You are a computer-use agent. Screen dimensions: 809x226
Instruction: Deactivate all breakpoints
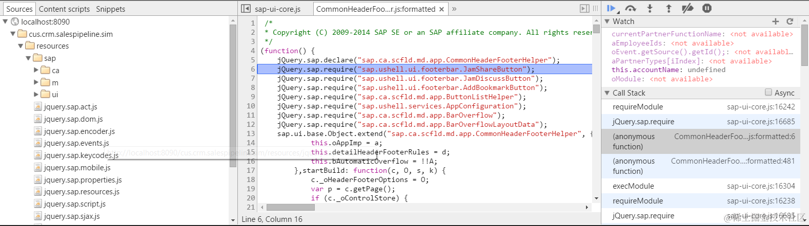click(x=687, y=8)
